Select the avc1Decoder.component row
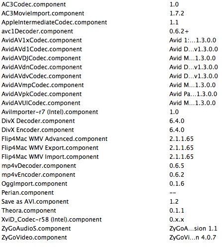Viewport: 222px width, 248px height. (111, 31)
